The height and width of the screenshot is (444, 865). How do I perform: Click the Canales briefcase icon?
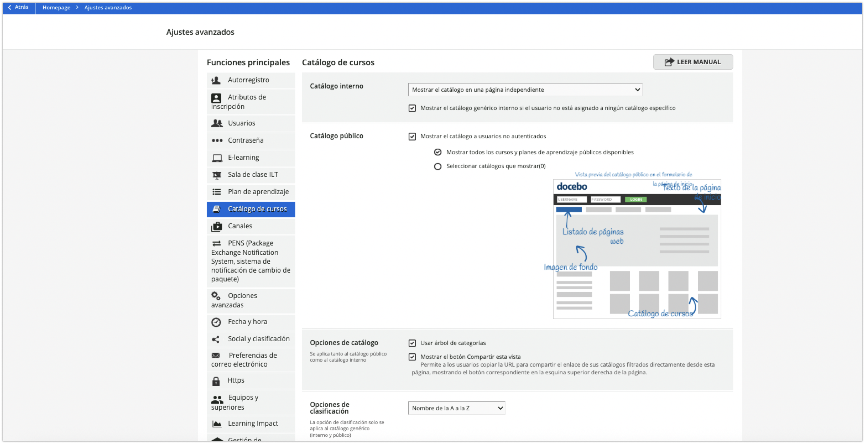pyautogui.click(x=217, y=227)
